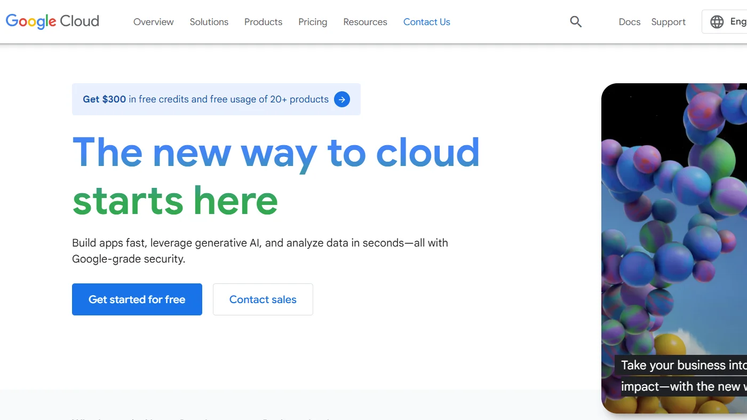Open the Overview menu
Image resolution: width=747 pixels, height=420 pixels.
pos(154,22)
